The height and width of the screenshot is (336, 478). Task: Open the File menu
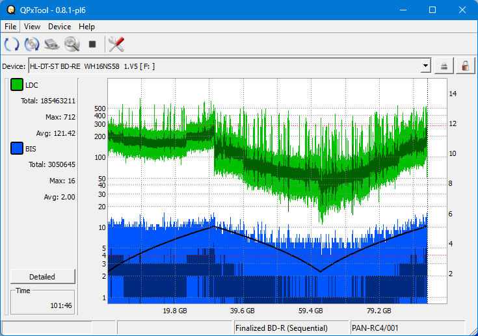click(x=10, y=27)
